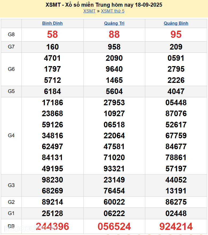
Task: Click G7 number 958
Action: click(114, 47)
